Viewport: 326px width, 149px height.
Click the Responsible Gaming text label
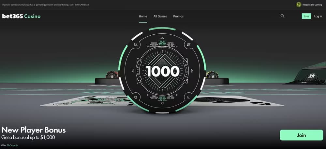(x=312, y=5)
